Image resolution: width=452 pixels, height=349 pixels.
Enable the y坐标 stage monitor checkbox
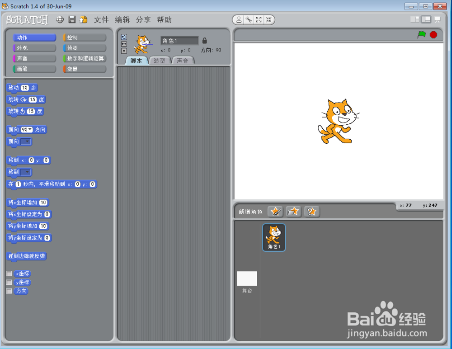(9, 283)
